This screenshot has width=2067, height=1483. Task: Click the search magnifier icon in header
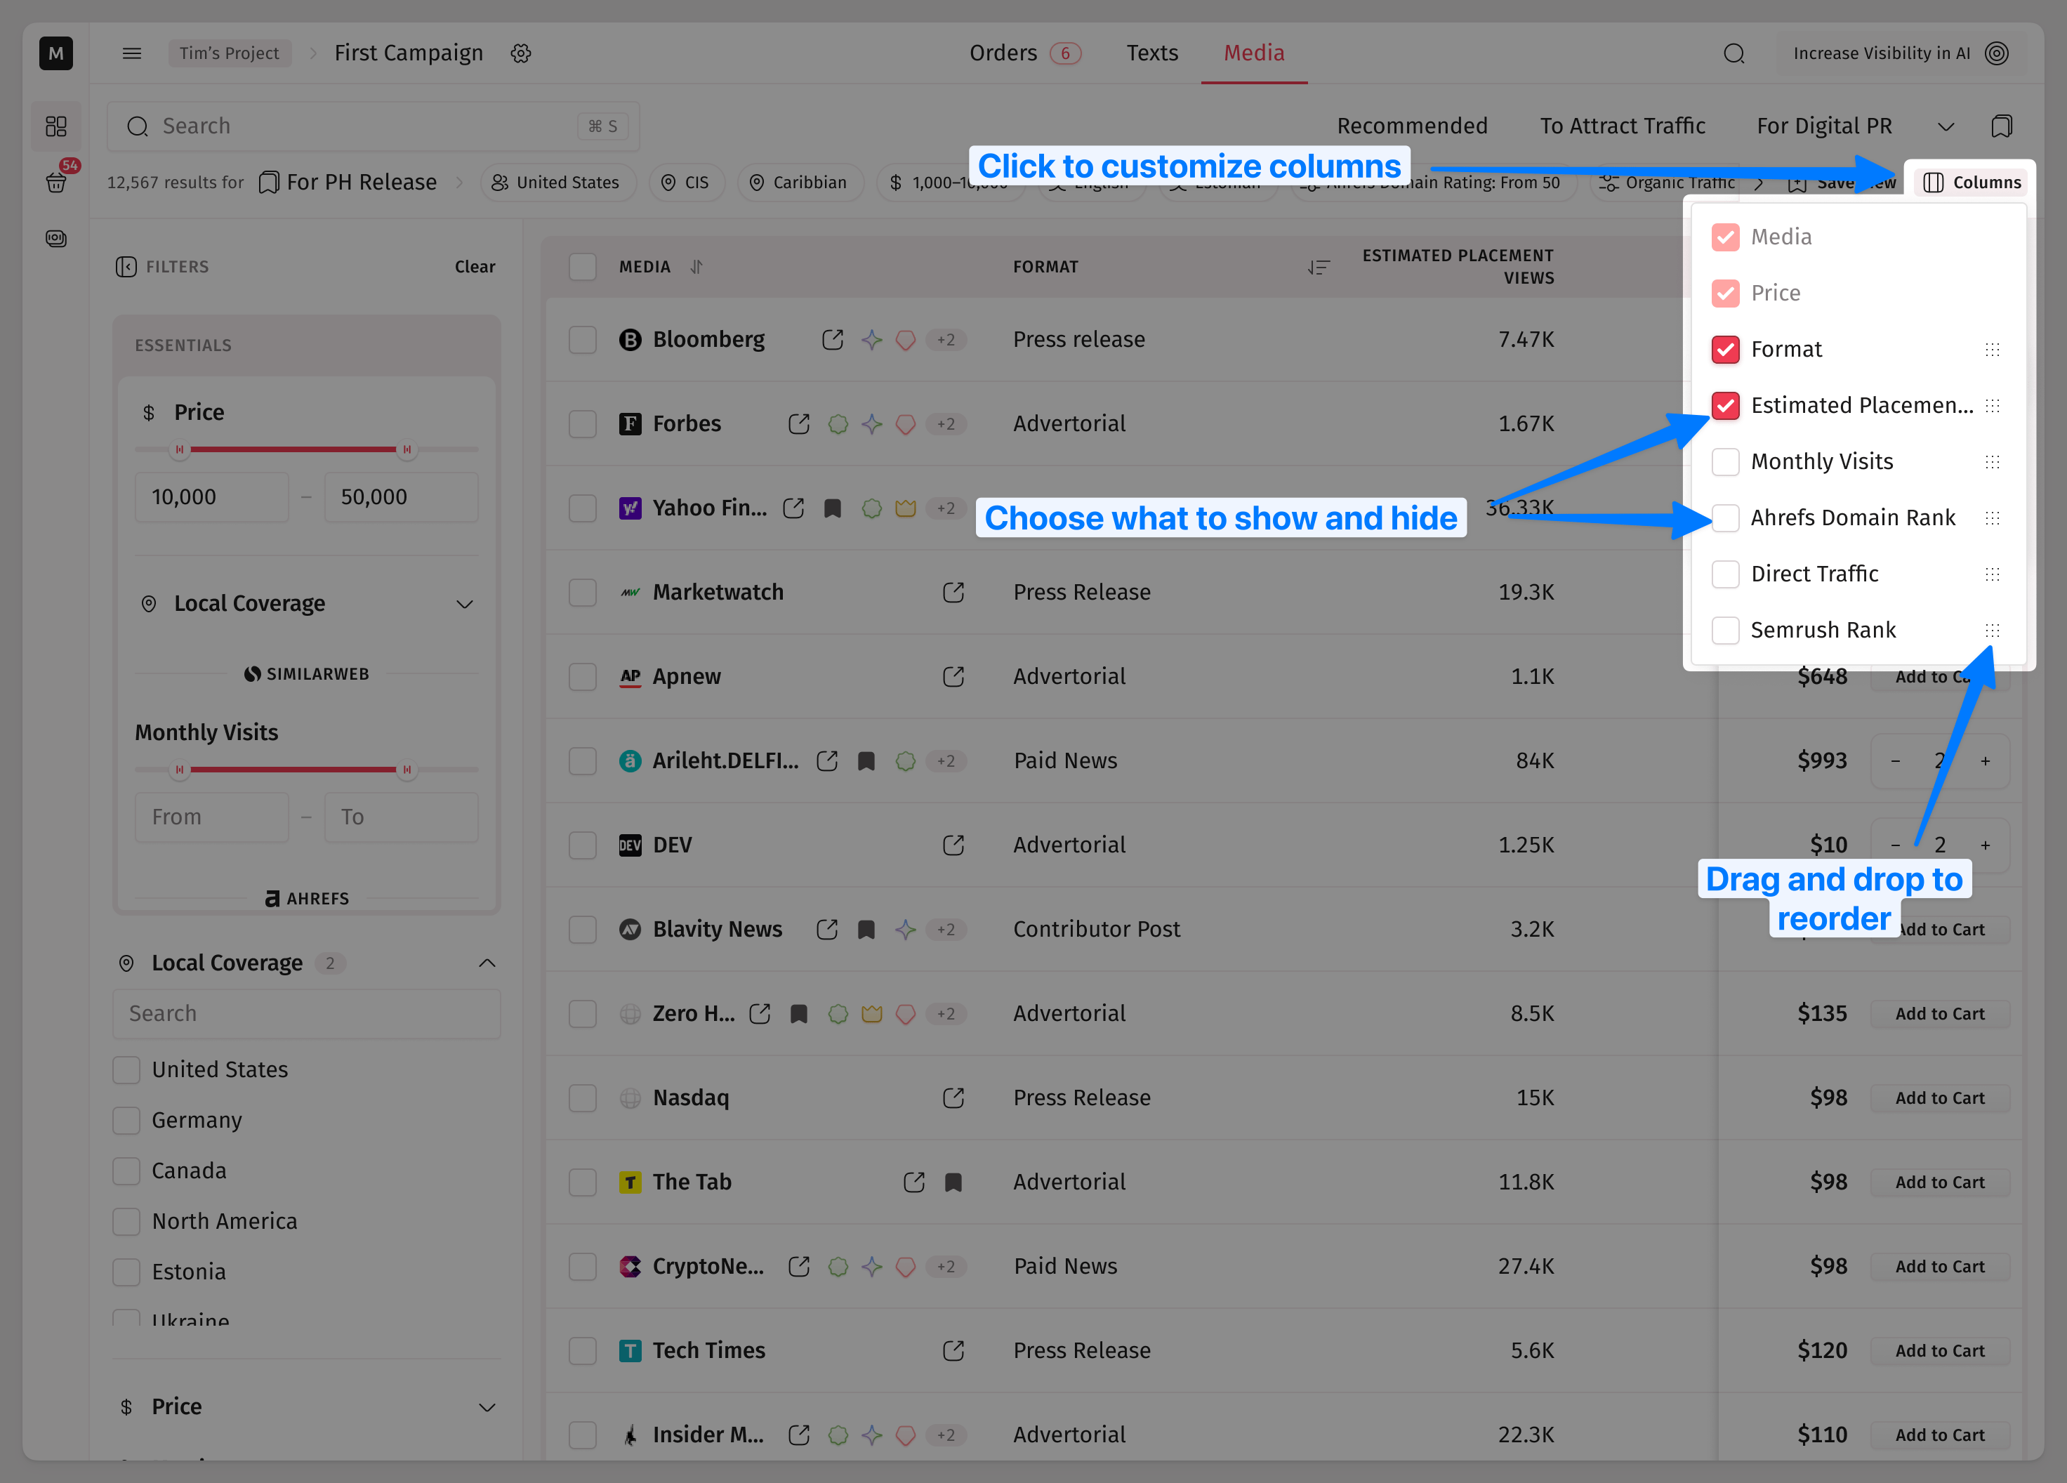(1733, 54)
